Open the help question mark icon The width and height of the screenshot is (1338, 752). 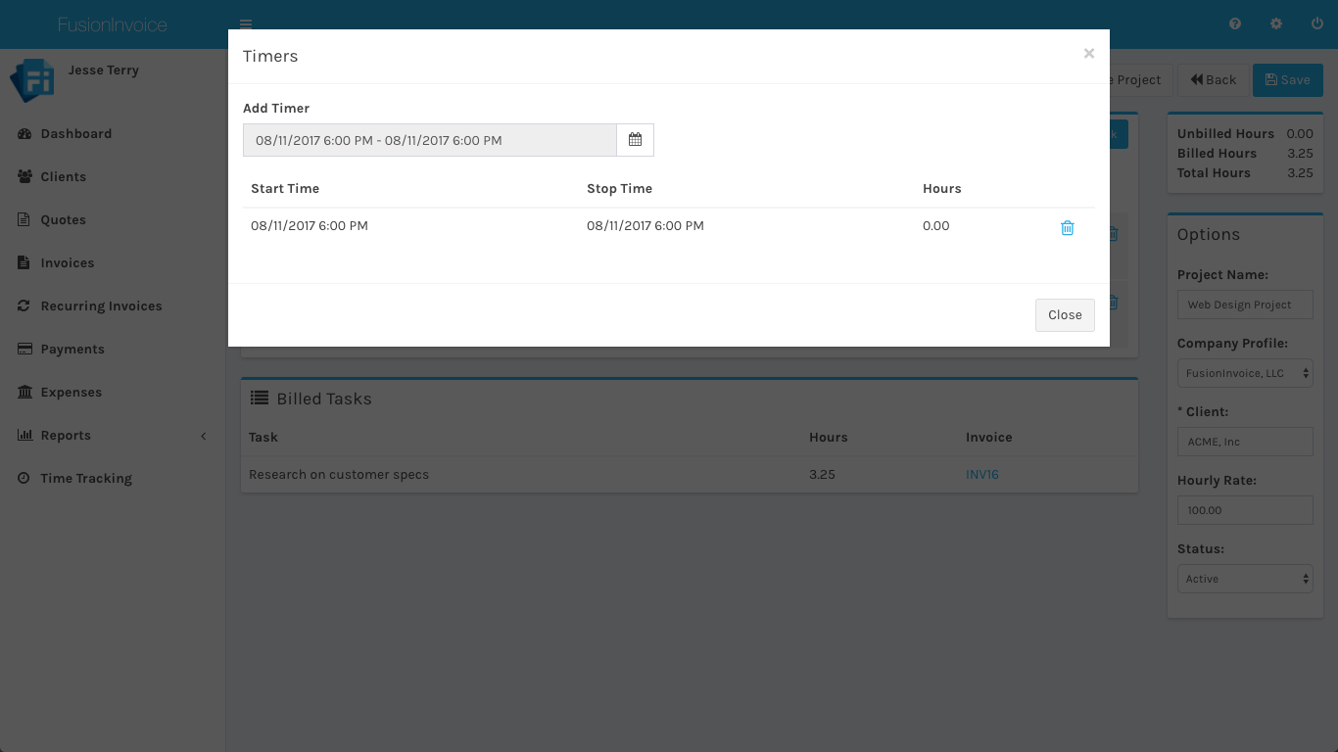pos(1235,24)
